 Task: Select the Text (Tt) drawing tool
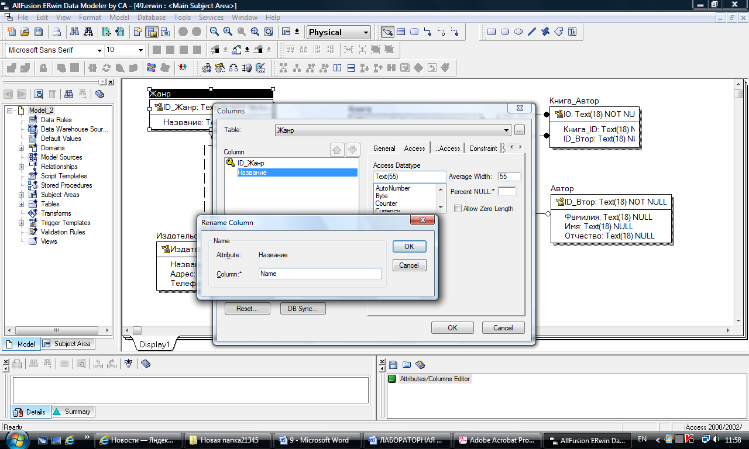tap(572, 32)
